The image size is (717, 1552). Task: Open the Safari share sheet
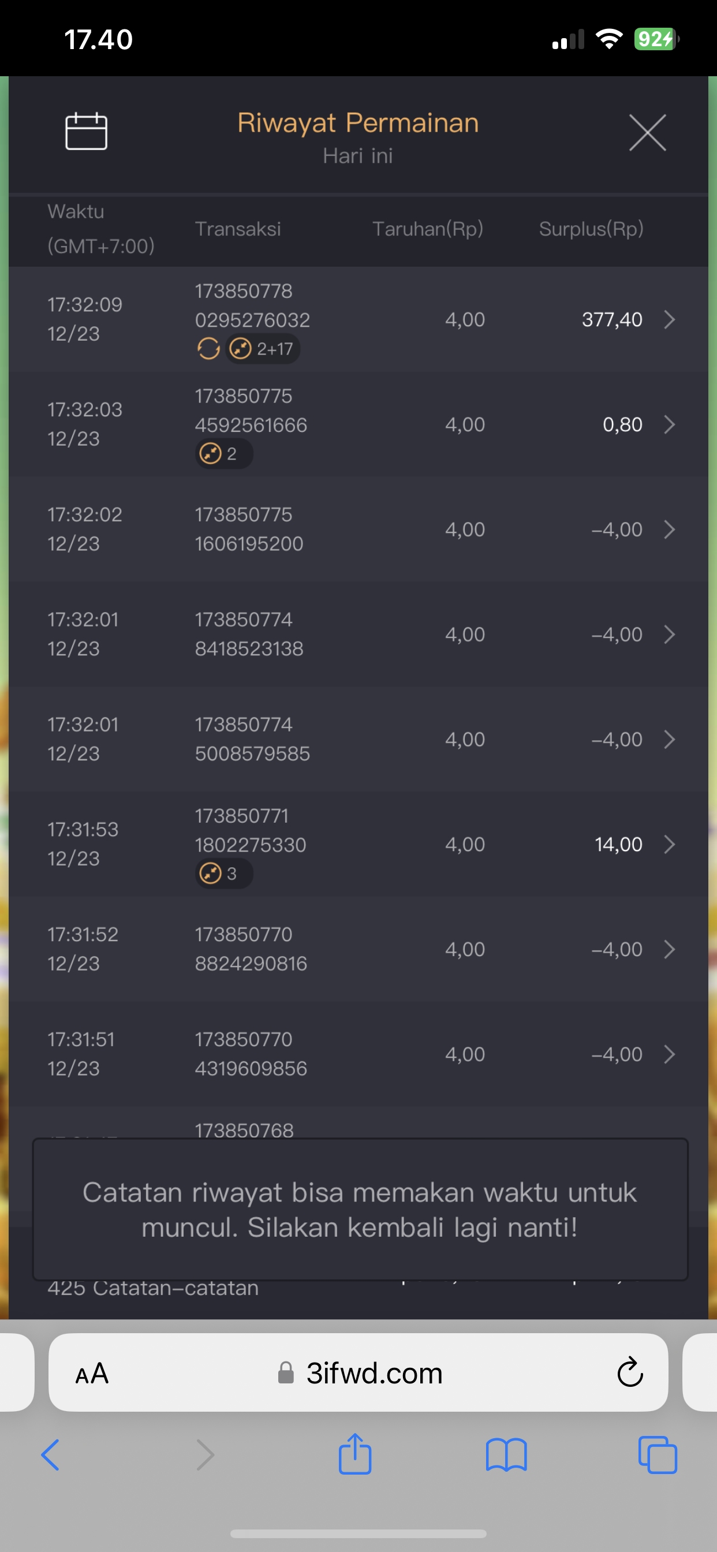pyautogui.click(x=355, y=1454)
